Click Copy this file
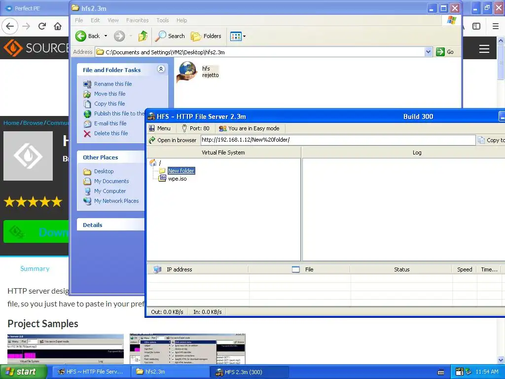This screenshot has height=379, width=505. pyautogui.click(x=109, y=104)
